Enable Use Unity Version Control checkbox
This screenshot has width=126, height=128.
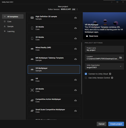pyautogui.click(x=86, y=78)
